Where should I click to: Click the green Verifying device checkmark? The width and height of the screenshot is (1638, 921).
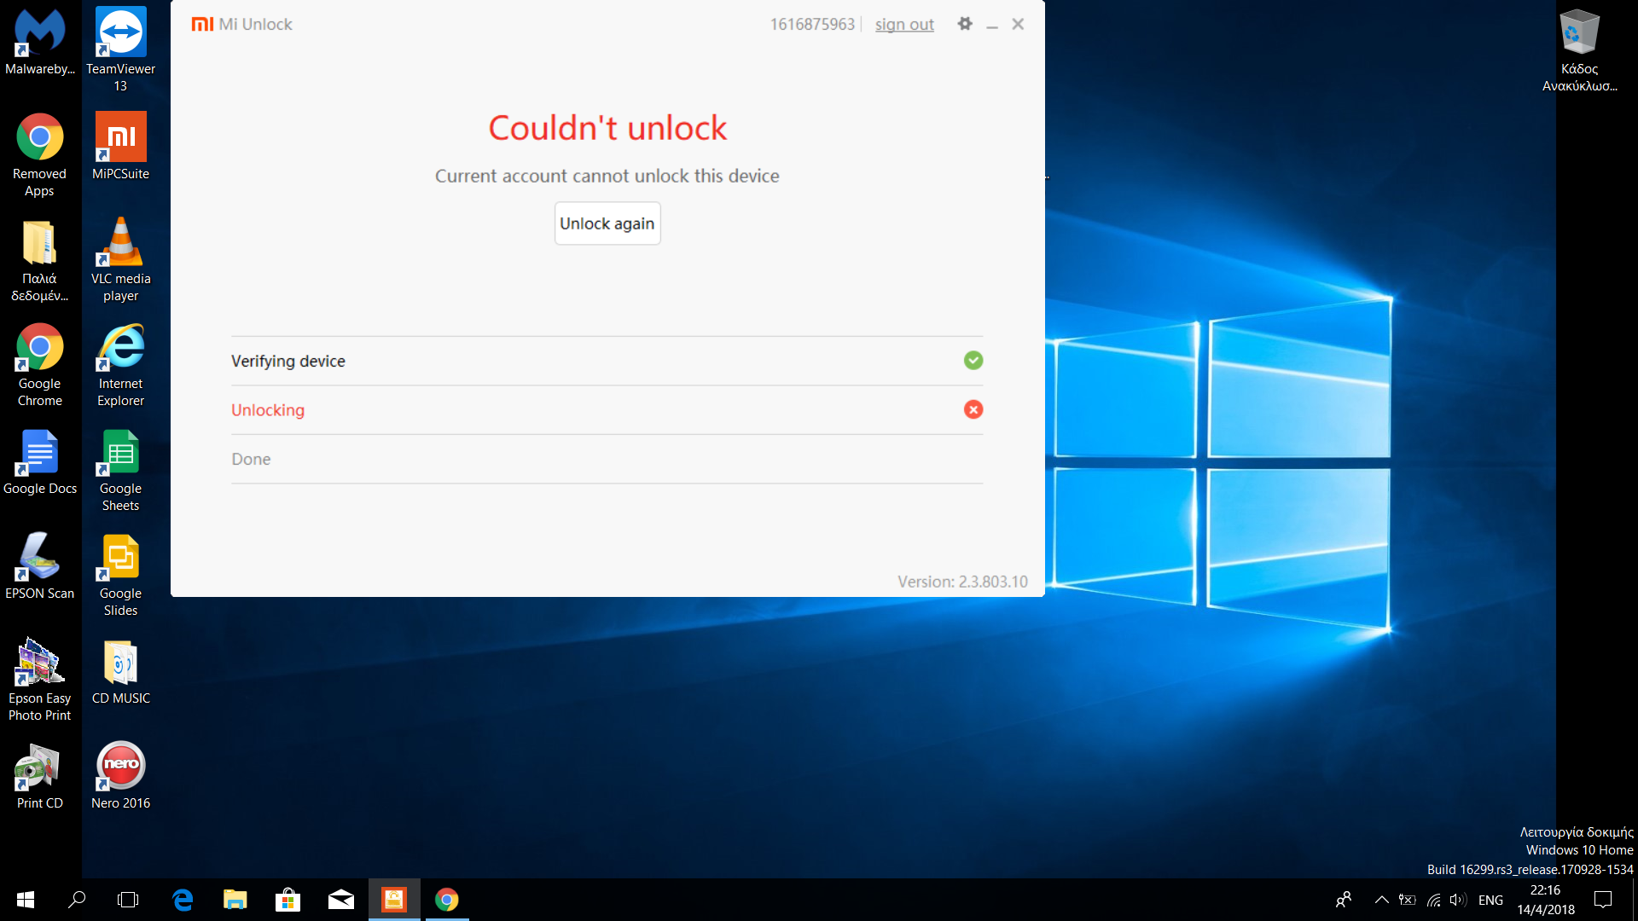tap(973, 361)
